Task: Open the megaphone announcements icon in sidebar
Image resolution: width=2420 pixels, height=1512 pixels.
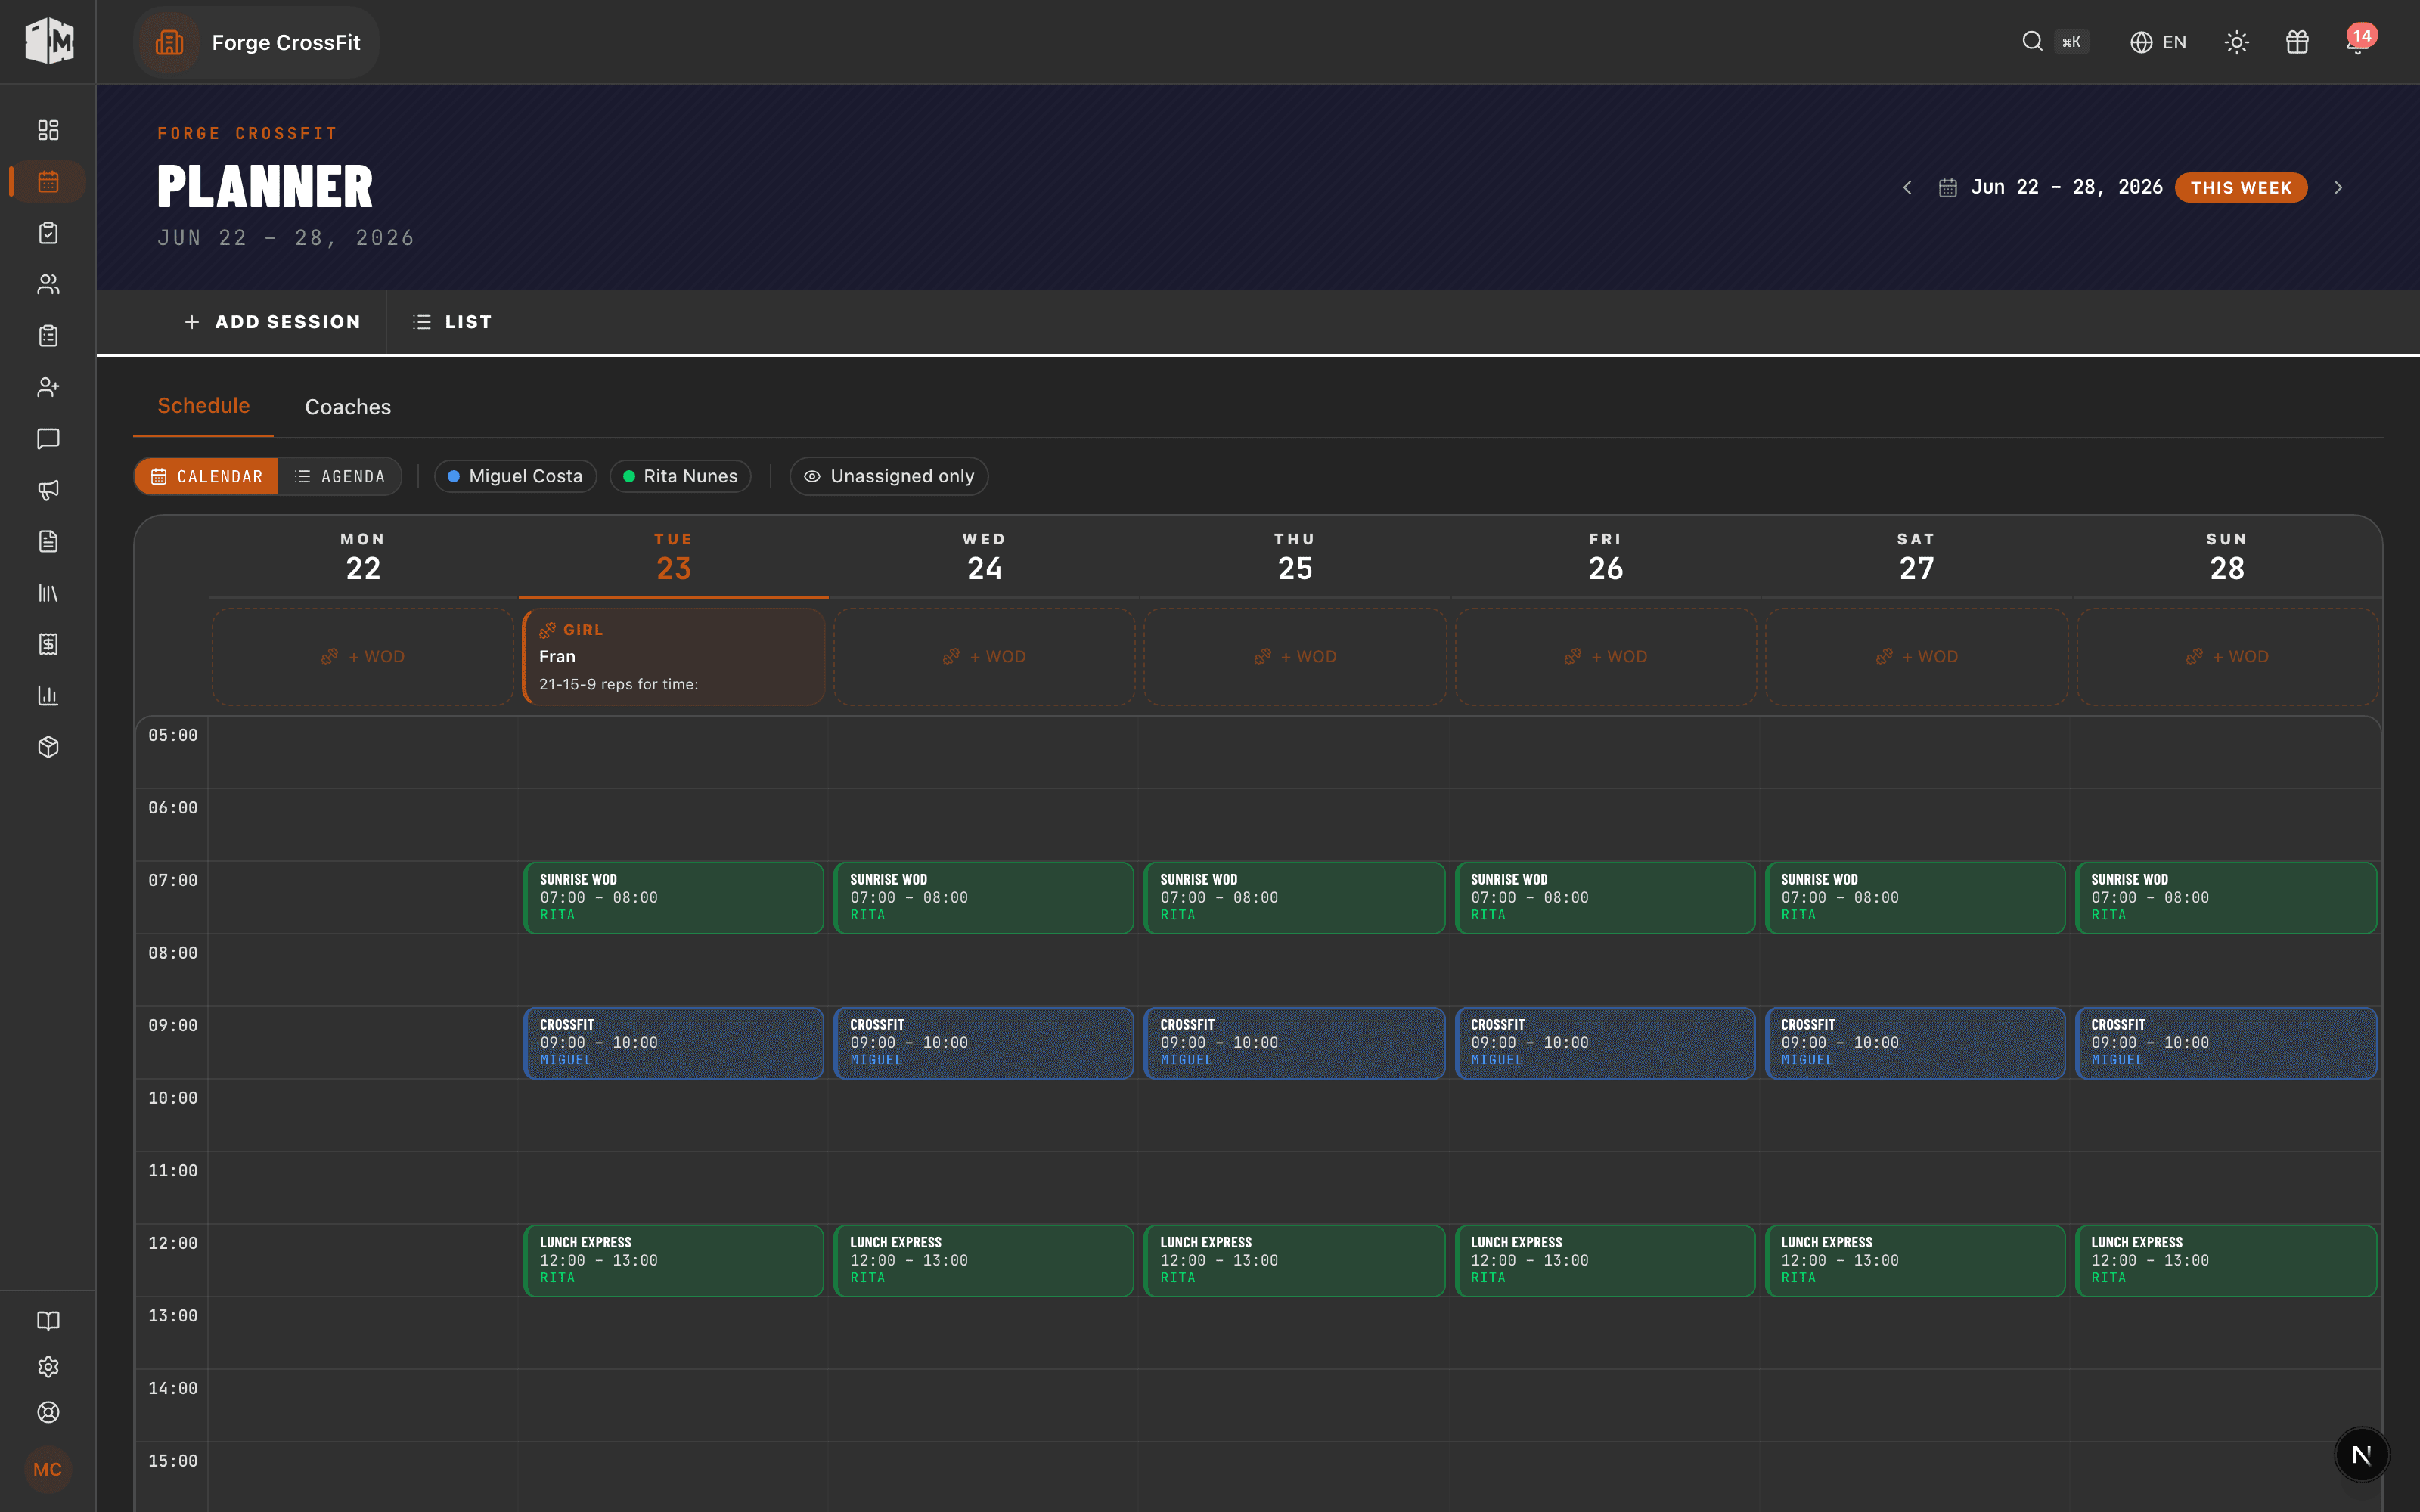Action: pyautogui.click(x=48, y=490)
